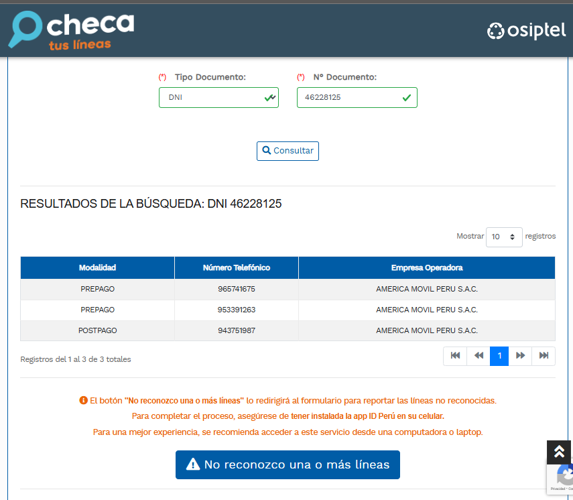
Task: Click the green check beside Tipo Documento
Action: pos(269,97)
